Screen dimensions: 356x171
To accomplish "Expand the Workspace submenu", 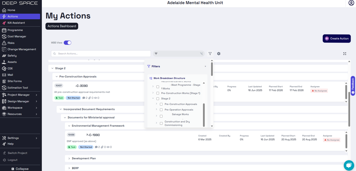I will click(36, 108).
